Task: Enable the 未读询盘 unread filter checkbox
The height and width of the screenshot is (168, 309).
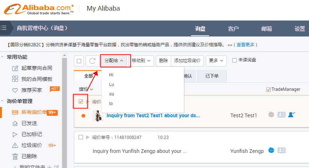Action: [x=234, y=60]
